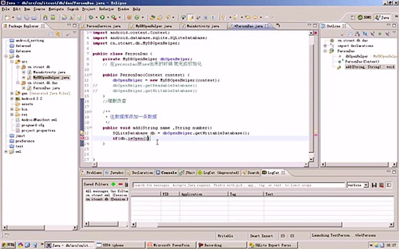
Task: Expand the Android 2.2 library node
Action: coord(12,99)
